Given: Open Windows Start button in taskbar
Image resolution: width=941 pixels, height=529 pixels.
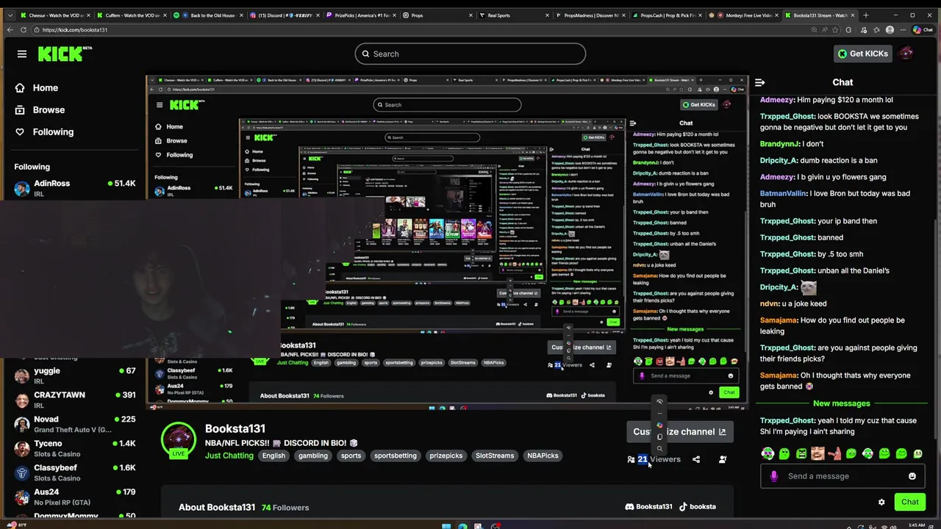Looking at the screenshot, I should coord(446,525).
